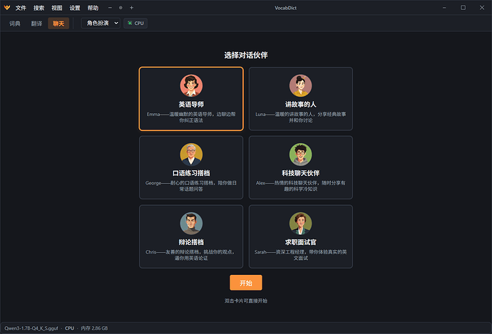Expand the 角色扮演 mode dropdown
Screen dimensions: 492x334
pos(101,24)
